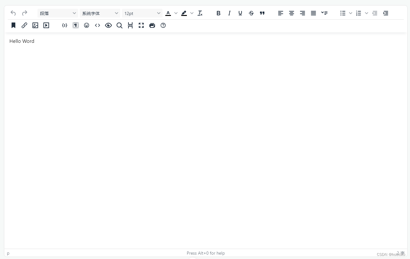Justify the text alignment
Viewport: 410px width, 259px height.
point(313,13)
